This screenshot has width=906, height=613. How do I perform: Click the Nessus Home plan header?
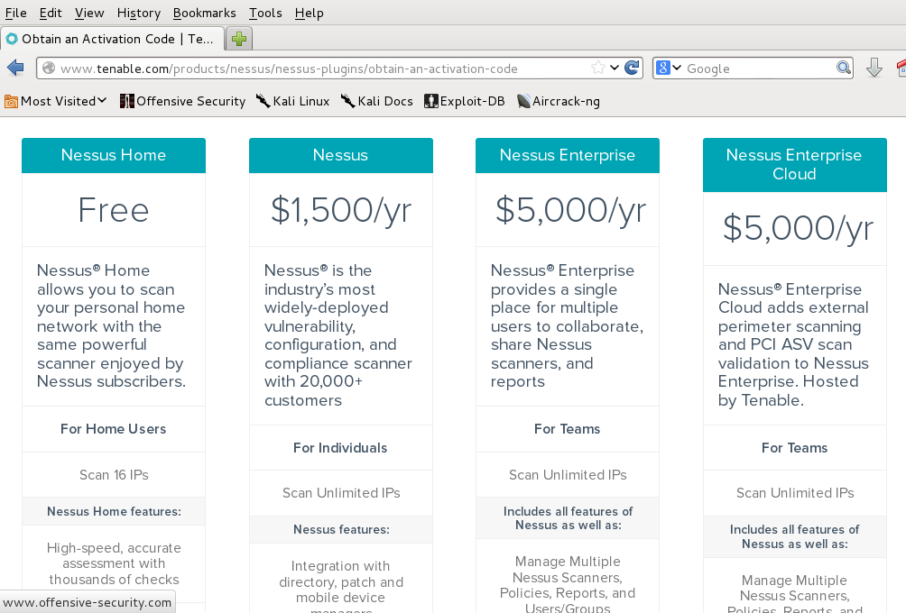click(114, 155)
